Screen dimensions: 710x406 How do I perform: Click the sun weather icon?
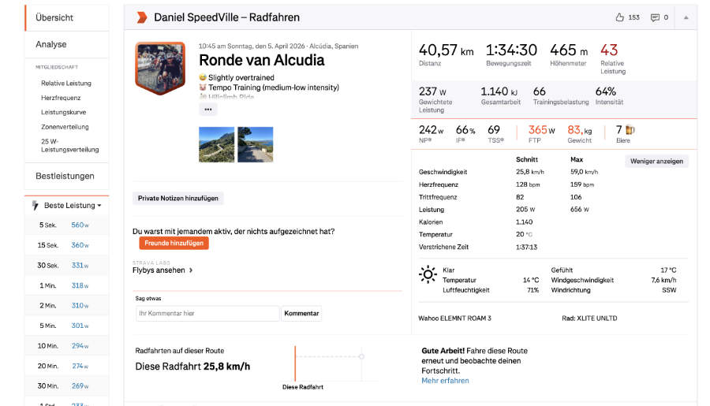point(428,274)
